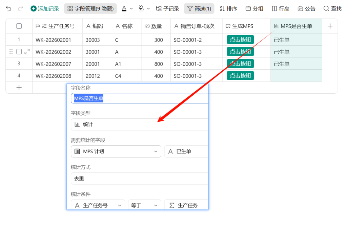Select the code cell 30003

[97, 40]
